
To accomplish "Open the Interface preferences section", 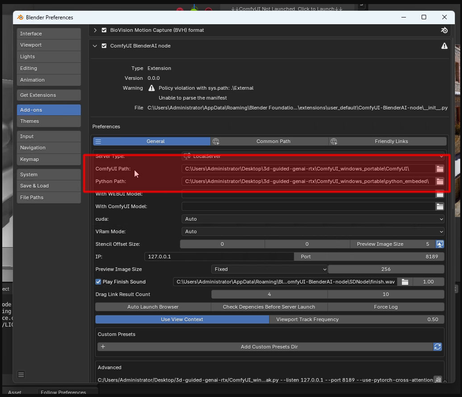I will click(48, 34).
